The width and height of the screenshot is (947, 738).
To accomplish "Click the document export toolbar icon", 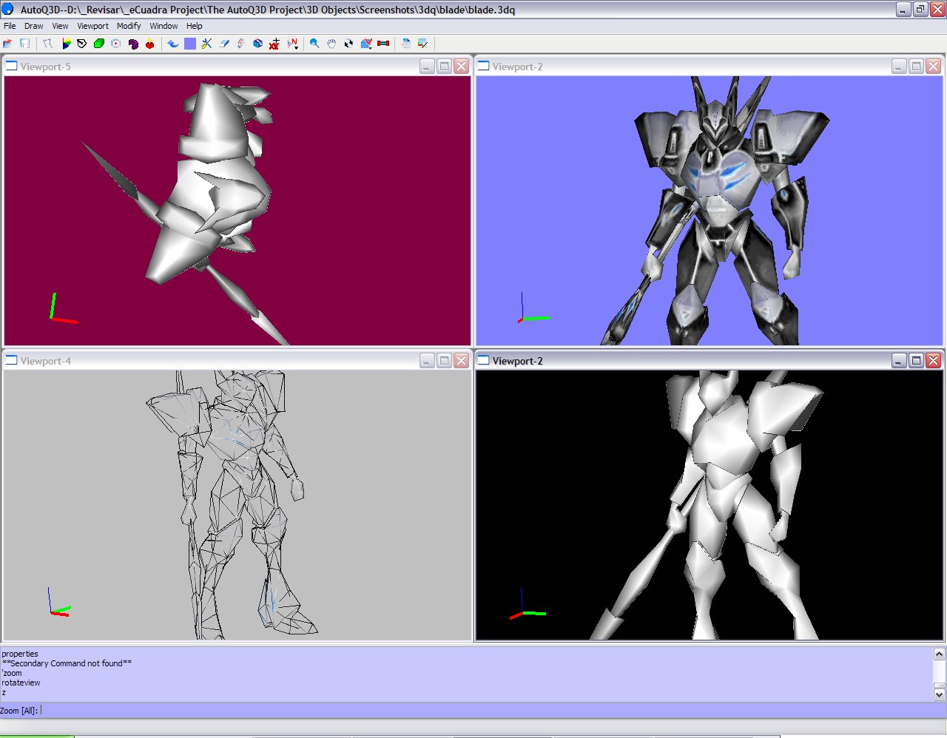I will (406, 44).
